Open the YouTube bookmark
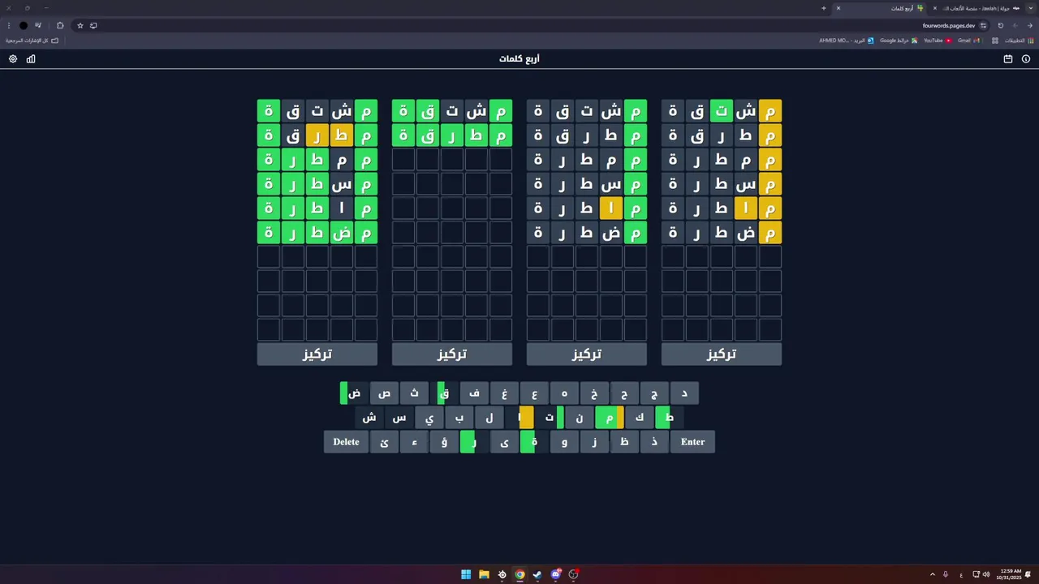 point(938,40)
